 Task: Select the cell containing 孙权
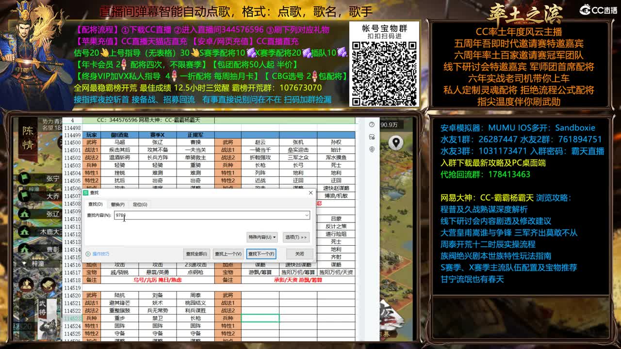pos(336,143)
